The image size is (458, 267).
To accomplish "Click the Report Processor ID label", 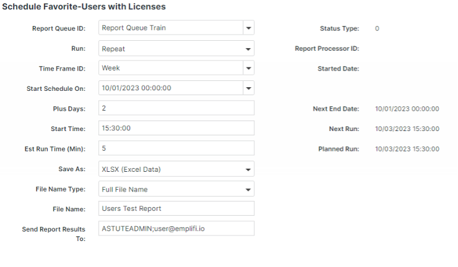I will (x=327, y=49).
